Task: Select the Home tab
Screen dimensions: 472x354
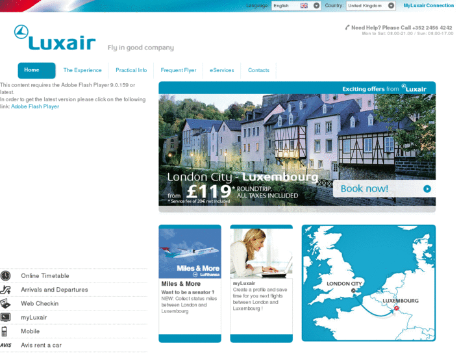Action: coord(36,71)
